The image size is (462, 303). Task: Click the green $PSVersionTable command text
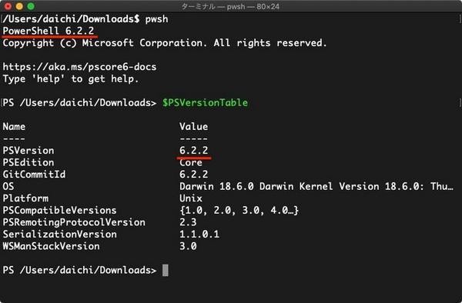click(205, 103)
